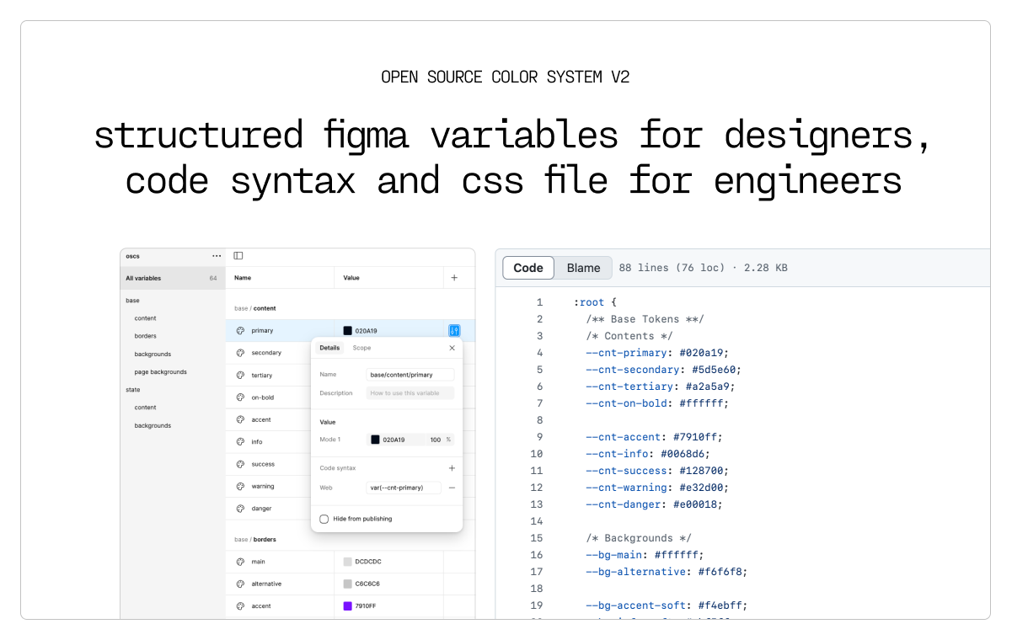Select All variables in sidebar

tap(173, 278)
